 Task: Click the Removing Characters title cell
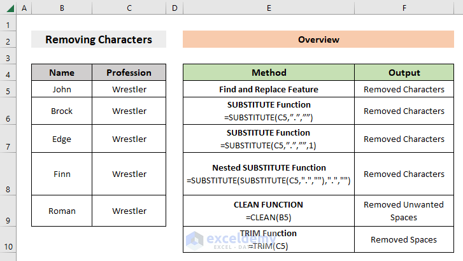99,39
